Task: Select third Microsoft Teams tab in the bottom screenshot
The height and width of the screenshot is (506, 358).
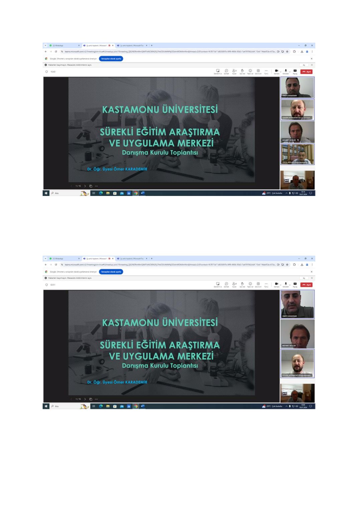Action: tap(132, 259)
